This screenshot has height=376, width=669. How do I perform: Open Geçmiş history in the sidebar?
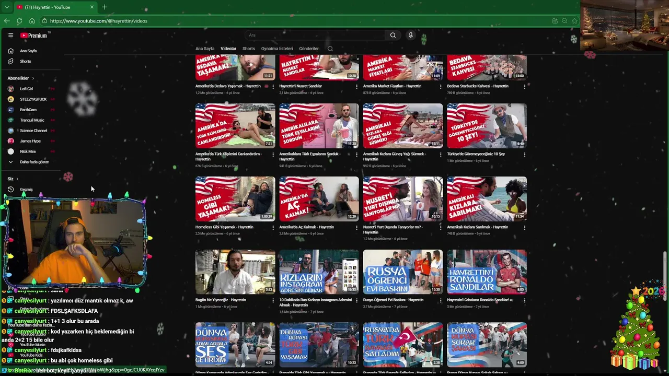26,190
